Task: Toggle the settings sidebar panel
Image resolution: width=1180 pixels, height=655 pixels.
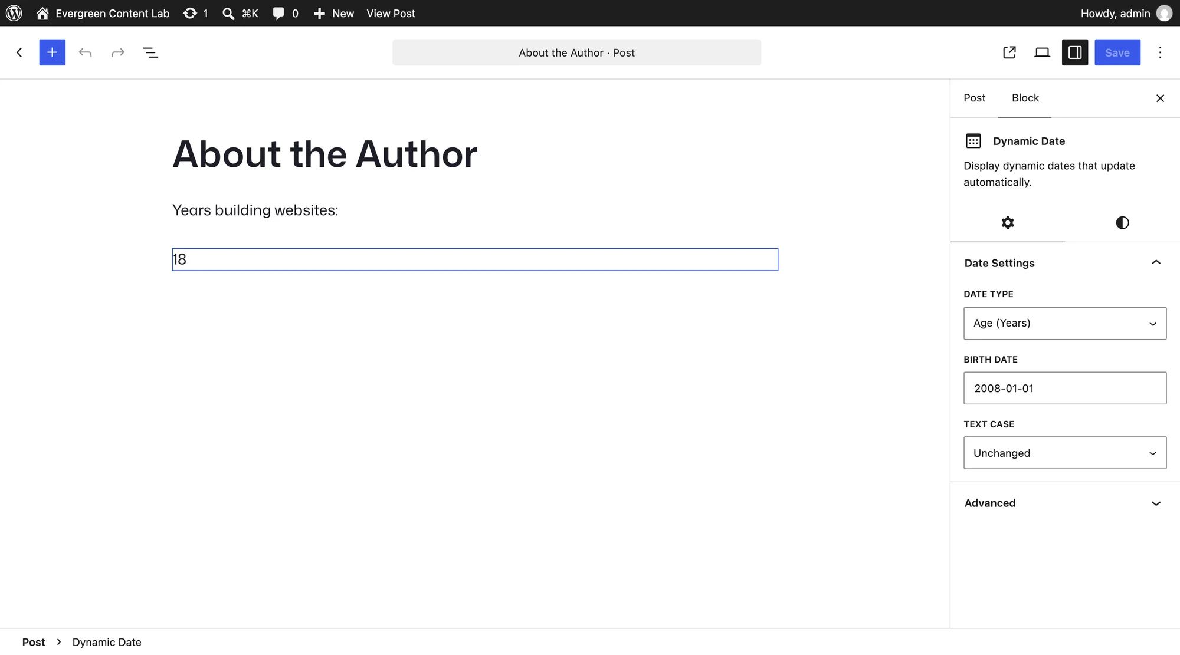Action: tap(1075, 52)
